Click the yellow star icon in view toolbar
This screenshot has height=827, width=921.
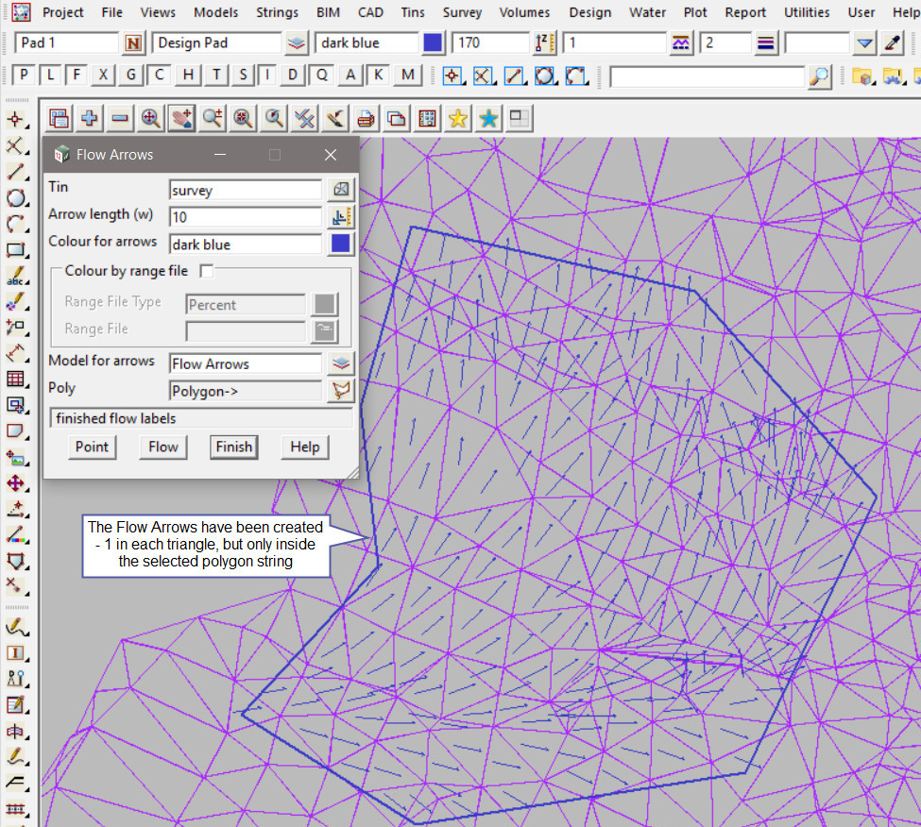tap(458, 118)
